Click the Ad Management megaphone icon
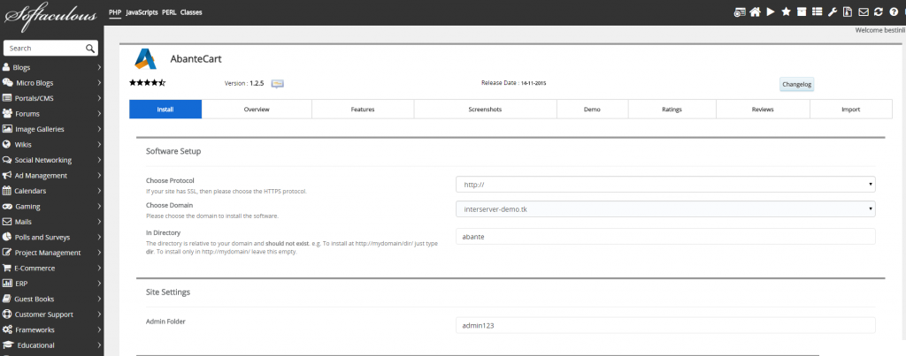 pos(7,176)
